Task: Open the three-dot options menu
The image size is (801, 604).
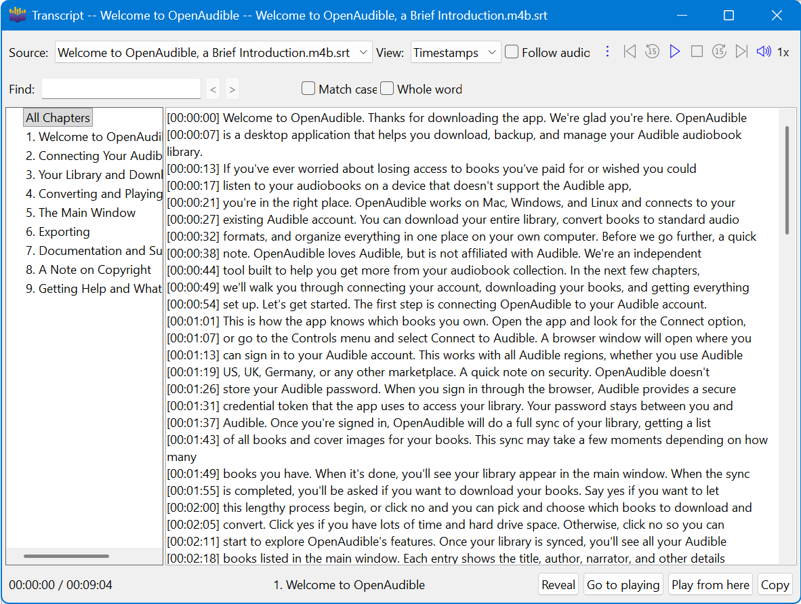Action: point(607,52)
